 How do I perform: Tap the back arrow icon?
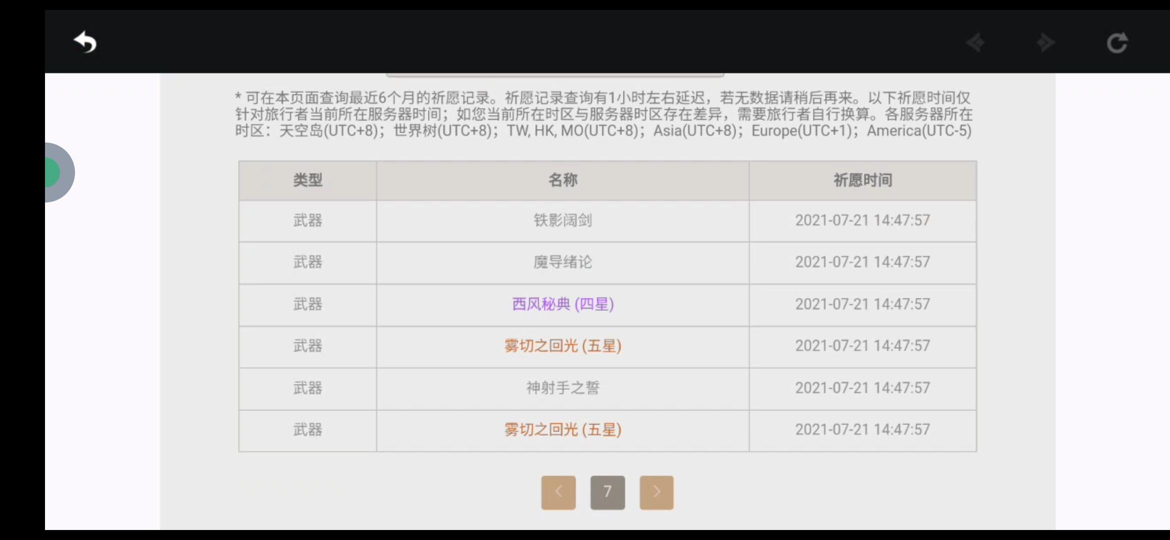(85, 42)
